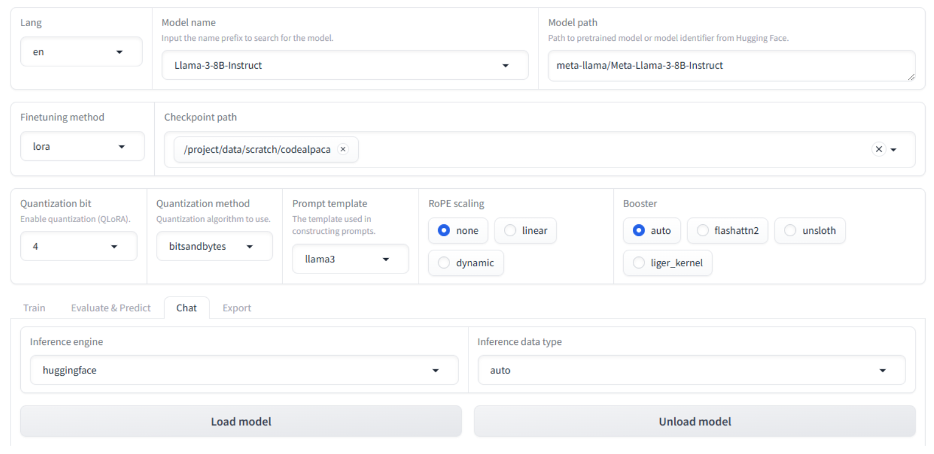Remove the codealpaca checkpoint tag
The image size is (934, 454).
click(343, 149)
